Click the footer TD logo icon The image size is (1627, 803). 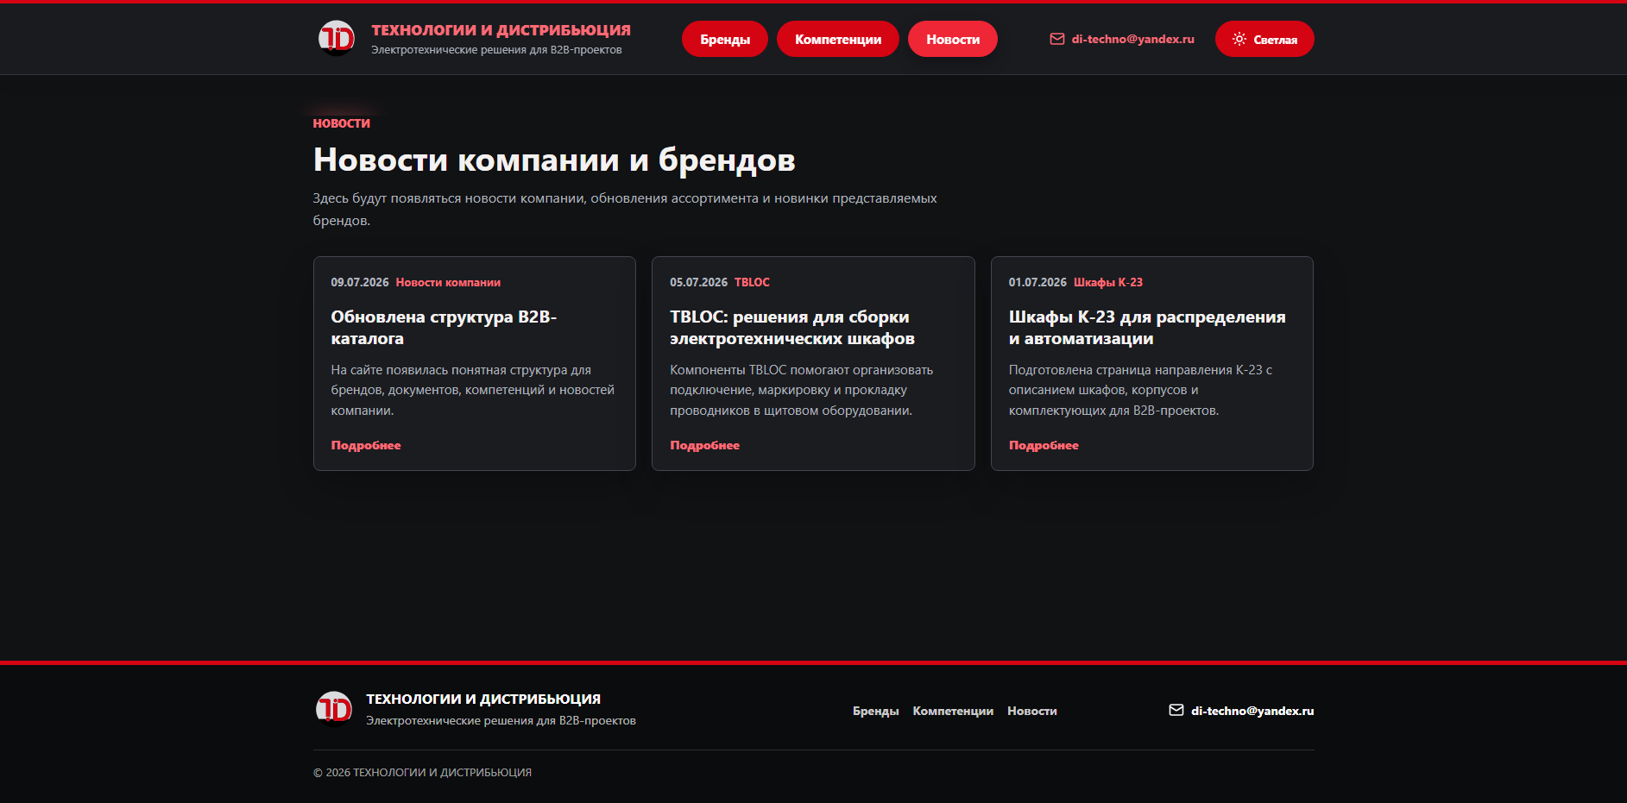pos(333,709)
